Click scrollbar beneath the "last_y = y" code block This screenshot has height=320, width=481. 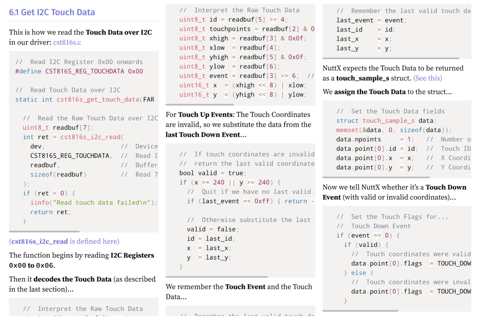391,58
